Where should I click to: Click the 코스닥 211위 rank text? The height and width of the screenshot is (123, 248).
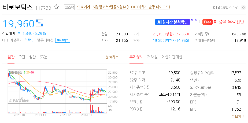[169, 95]
